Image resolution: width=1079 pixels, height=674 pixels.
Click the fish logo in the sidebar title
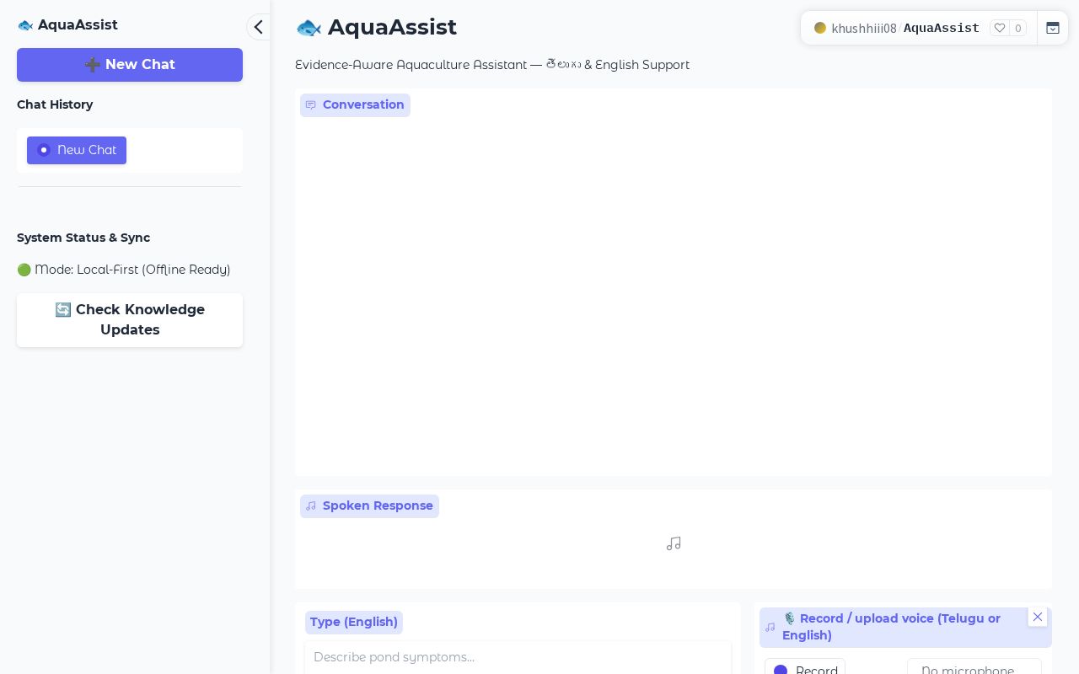coord(25,25)
